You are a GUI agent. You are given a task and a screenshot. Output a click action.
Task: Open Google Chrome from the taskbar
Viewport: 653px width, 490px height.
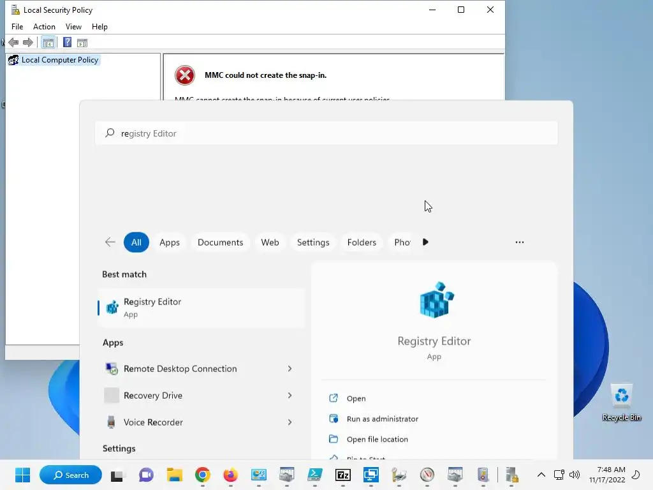[203, 475]
